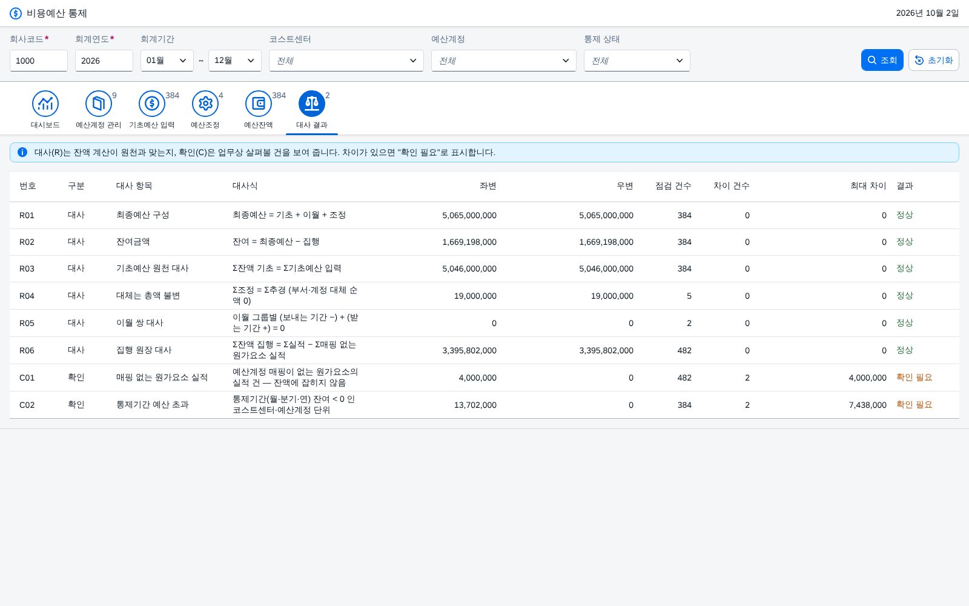
Task: Click the 좌변 column header
Action: tap(488, 186)
